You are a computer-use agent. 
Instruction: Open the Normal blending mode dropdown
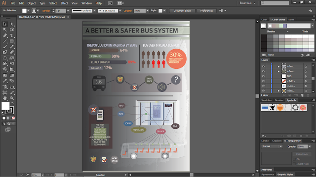click(x=272, y=147)
